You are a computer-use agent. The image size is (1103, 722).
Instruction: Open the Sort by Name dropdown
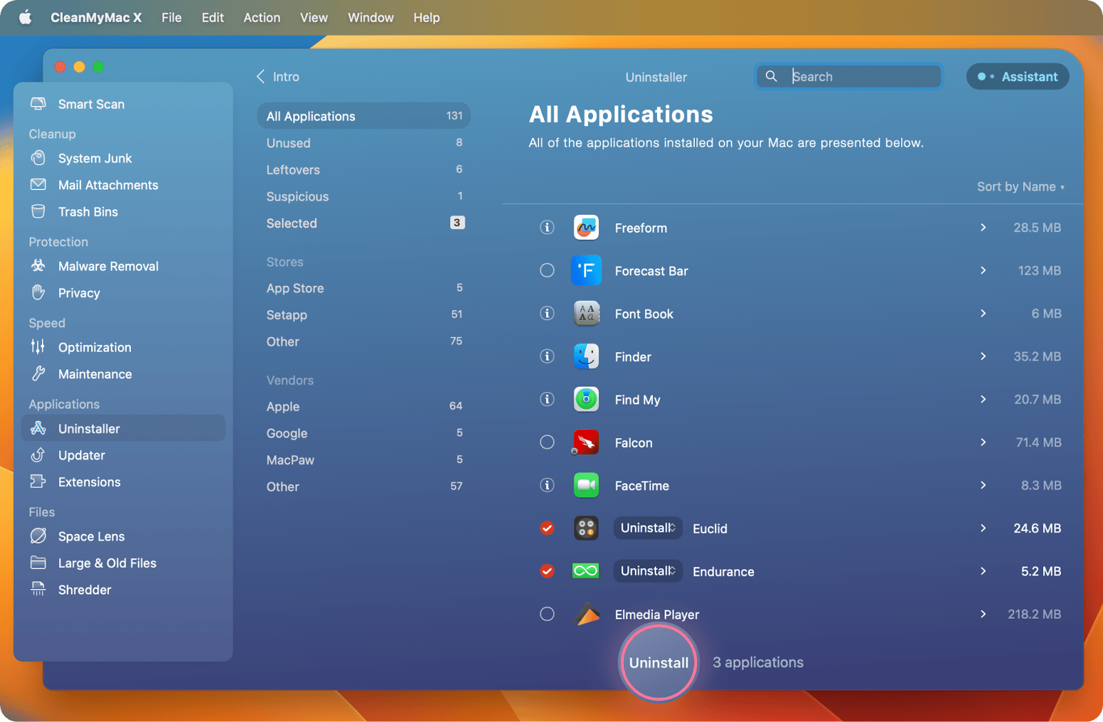1020,187
